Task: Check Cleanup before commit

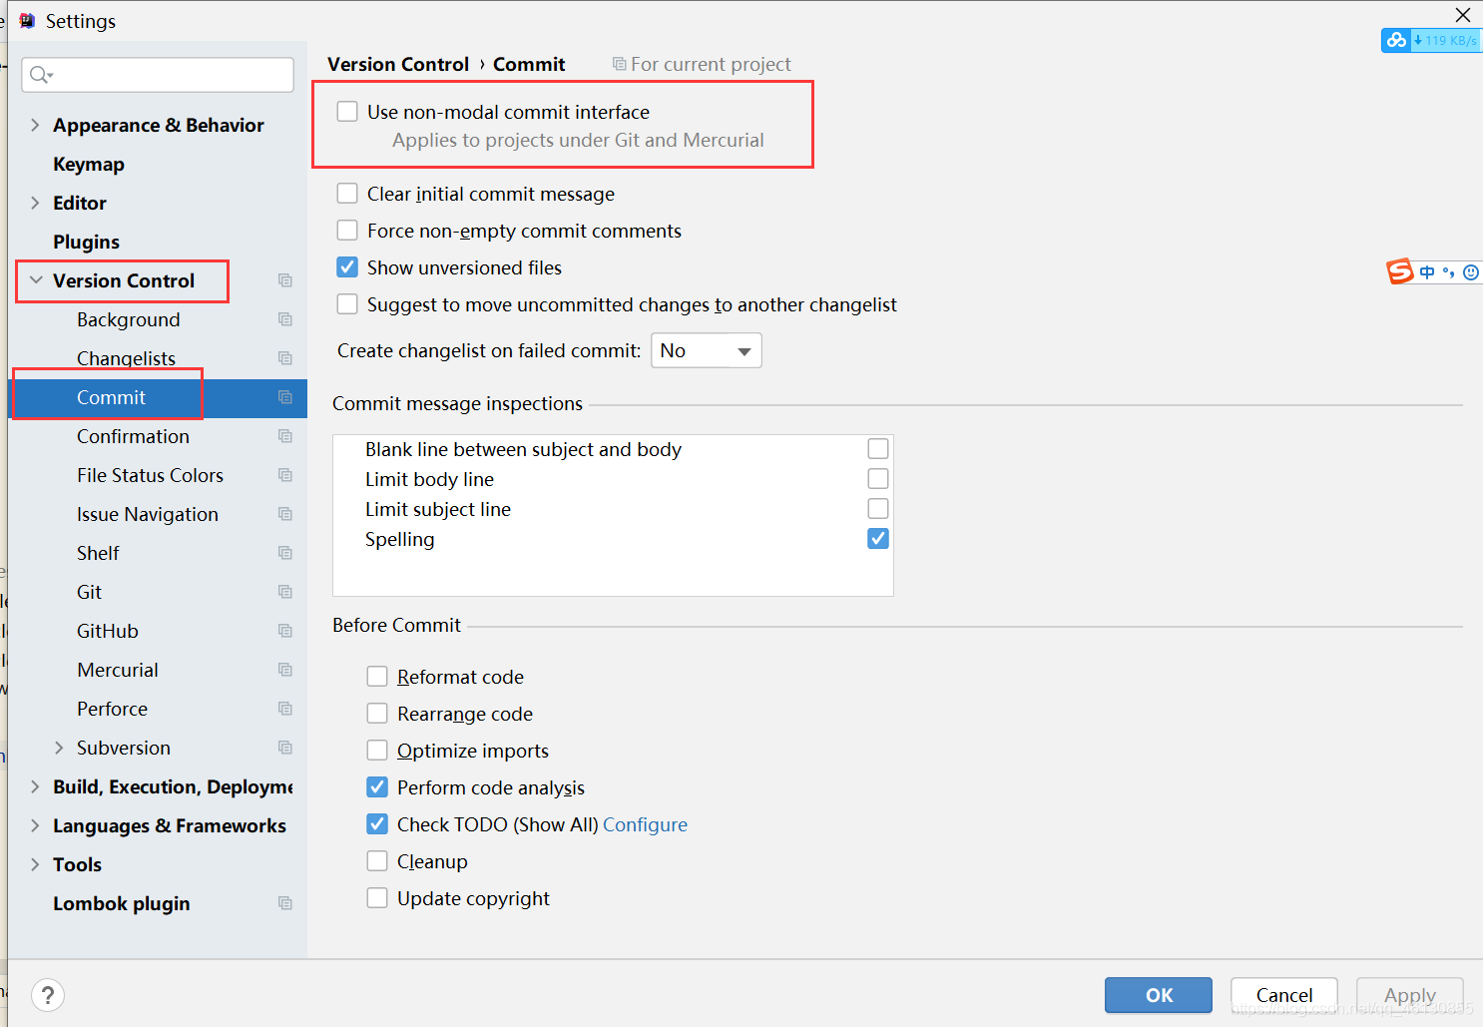Action: coord(377,861)
